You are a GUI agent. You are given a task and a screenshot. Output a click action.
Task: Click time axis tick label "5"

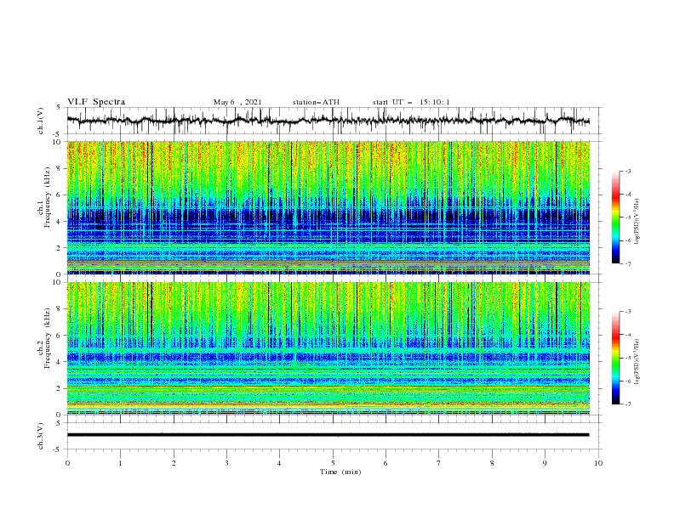[x=333, y=463]
